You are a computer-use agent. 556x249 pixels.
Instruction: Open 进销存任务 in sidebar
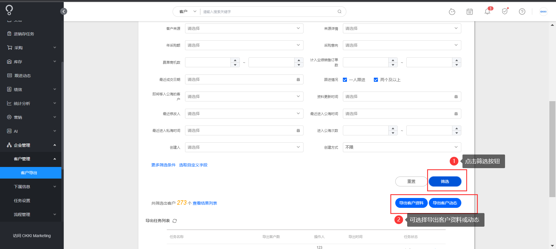31,34
